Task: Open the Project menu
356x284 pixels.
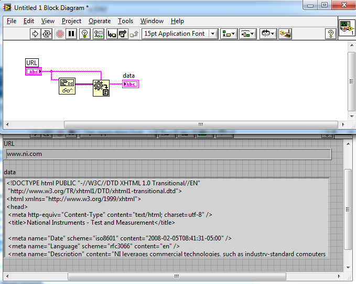Action: (x=71, y=21)
